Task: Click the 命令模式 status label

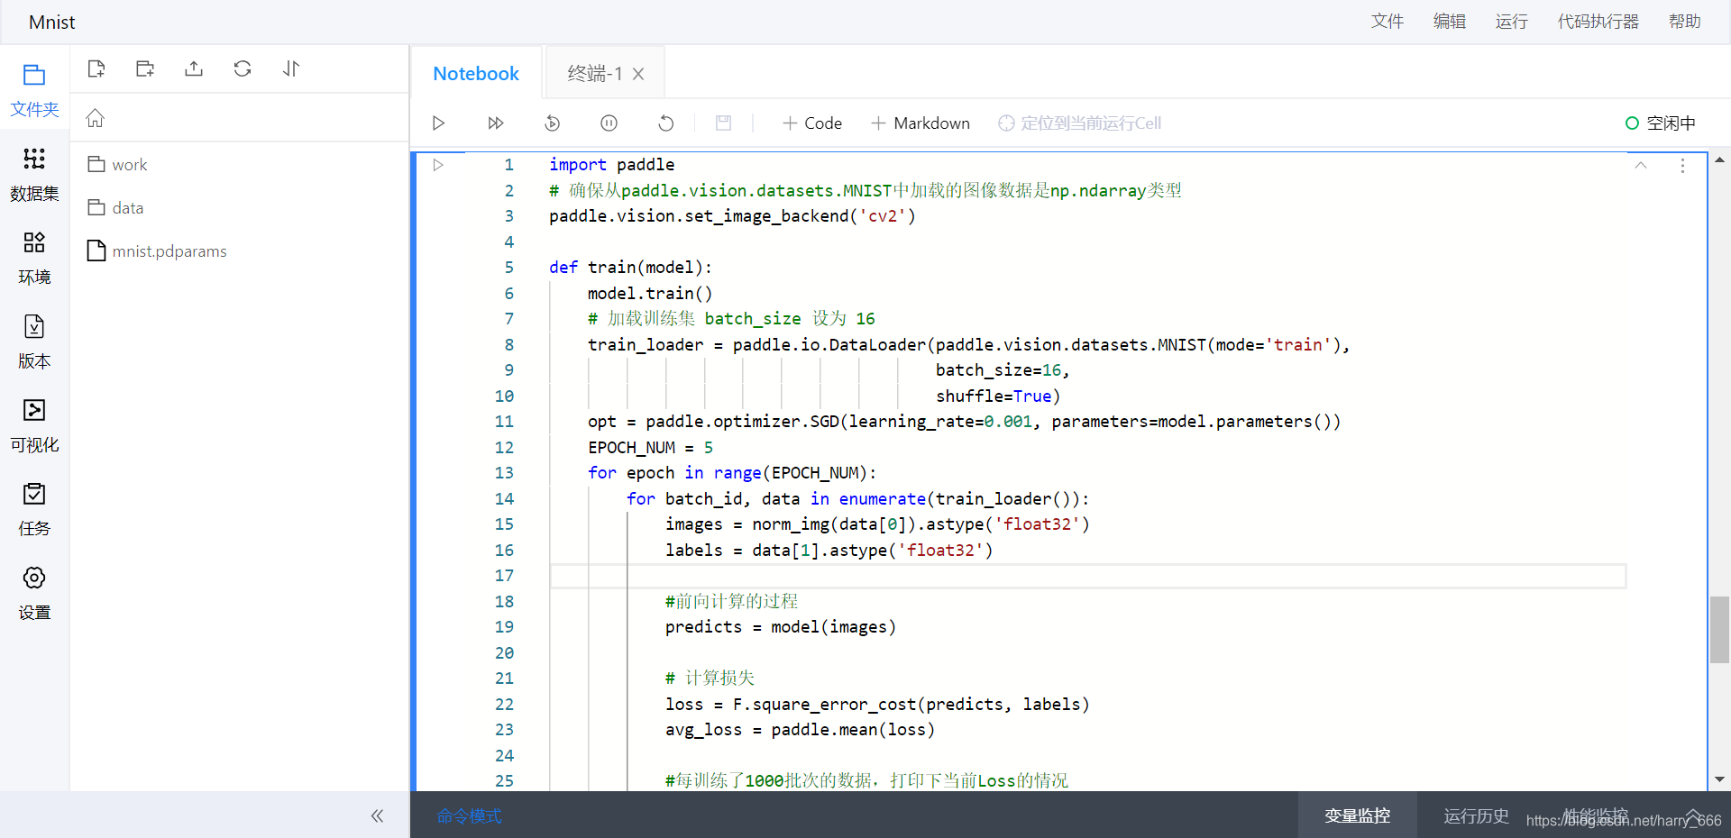Action: click(469, 815)
